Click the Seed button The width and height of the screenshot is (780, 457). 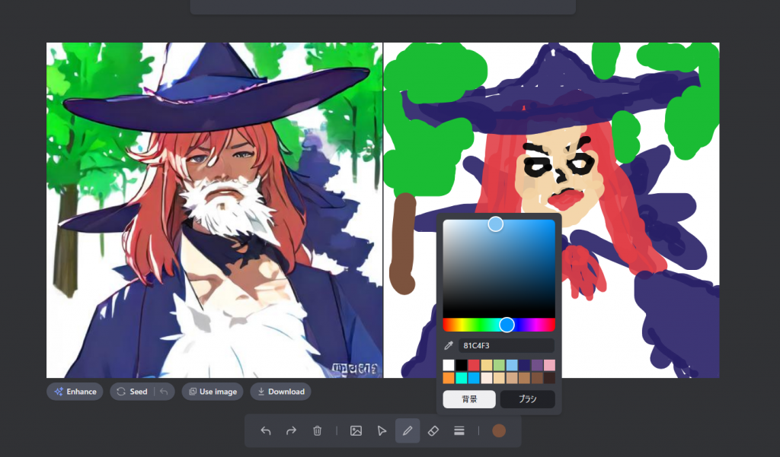pyautogui.click(x=131, y=392)
